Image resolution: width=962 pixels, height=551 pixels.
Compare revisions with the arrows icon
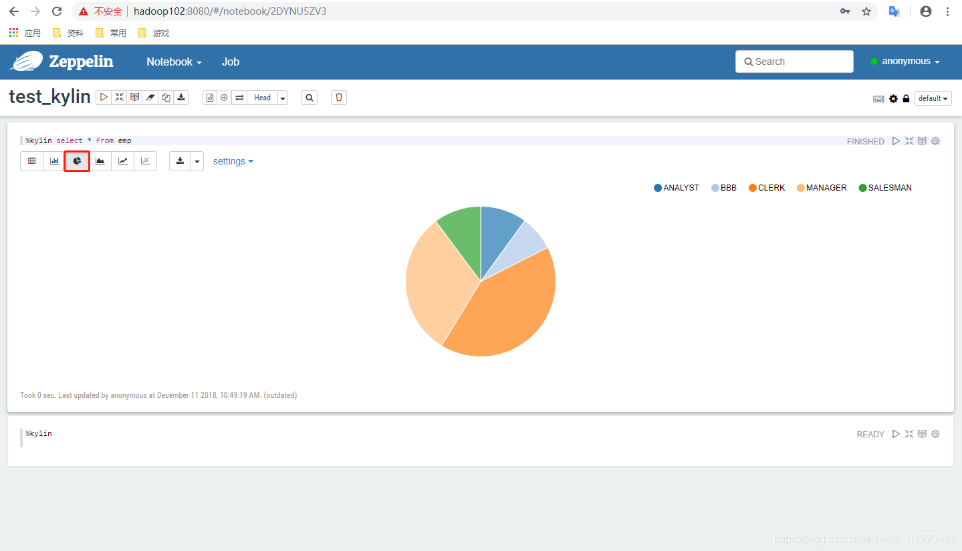click(239, 98)
